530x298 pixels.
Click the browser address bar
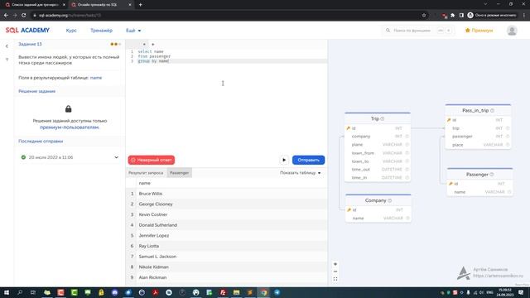click(226, 15)
